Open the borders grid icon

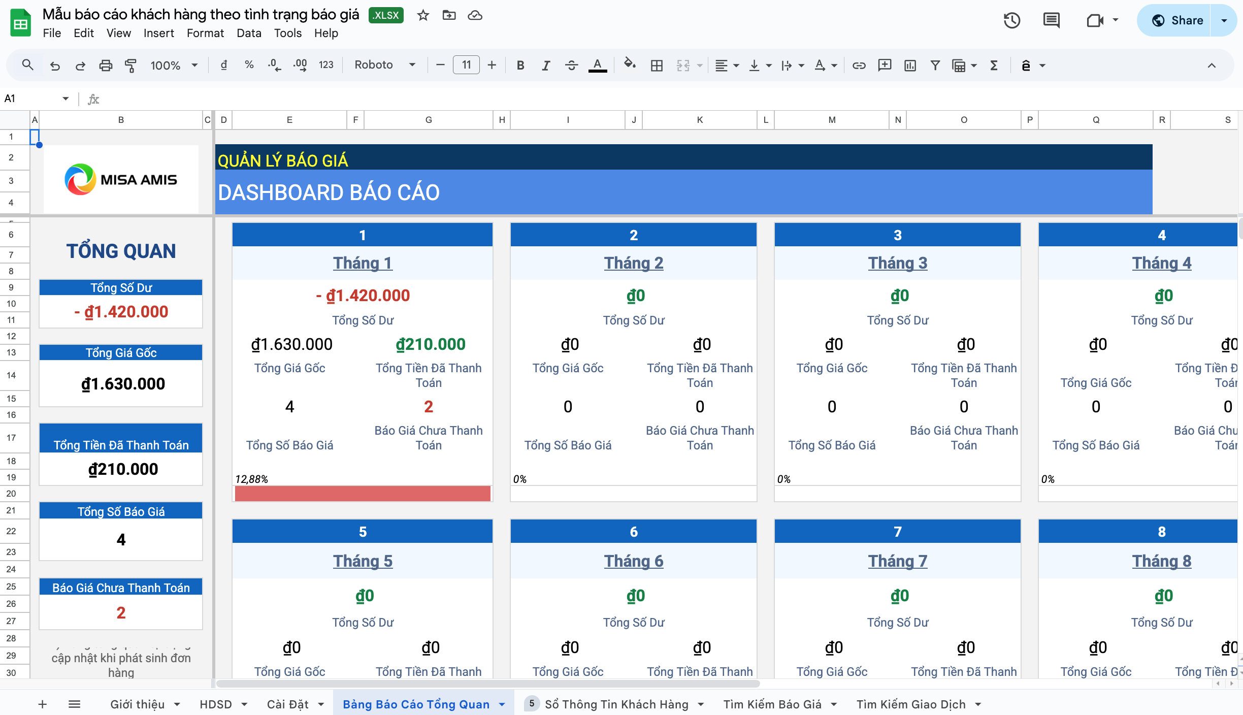(657, 65)
